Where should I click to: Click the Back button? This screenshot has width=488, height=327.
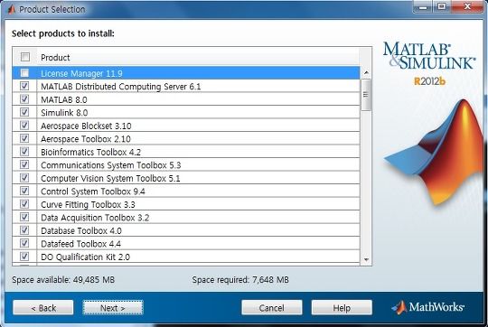43,308
